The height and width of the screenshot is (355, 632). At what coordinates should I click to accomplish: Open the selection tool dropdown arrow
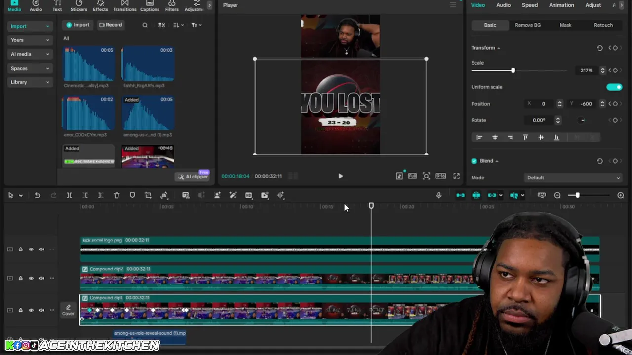[21, 196]
